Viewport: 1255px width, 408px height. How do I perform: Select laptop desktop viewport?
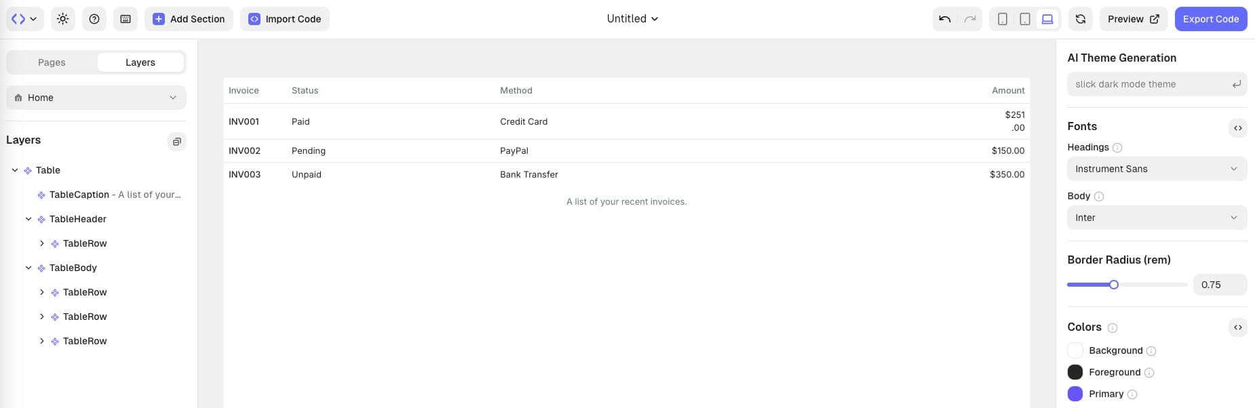1047,19
